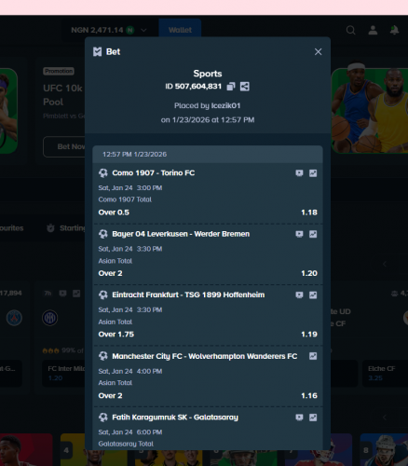The width and height of the screenshot is (408, 466).
Task: Open live stream icon for Eintracht Frankfurt match
Action: [299, 295]
